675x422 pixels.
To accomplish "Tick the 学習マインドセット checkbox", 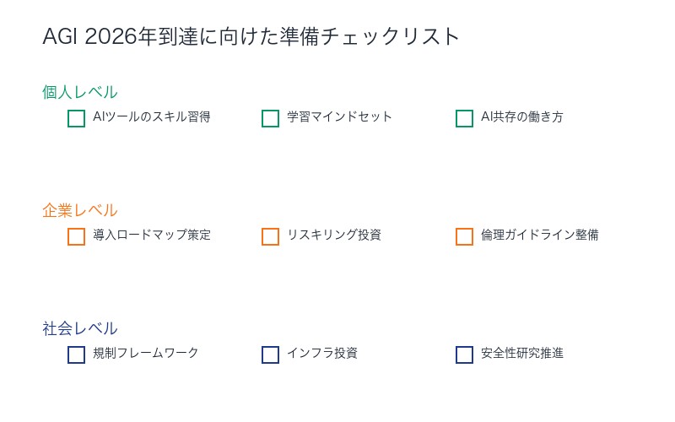I will click(270, 118).
